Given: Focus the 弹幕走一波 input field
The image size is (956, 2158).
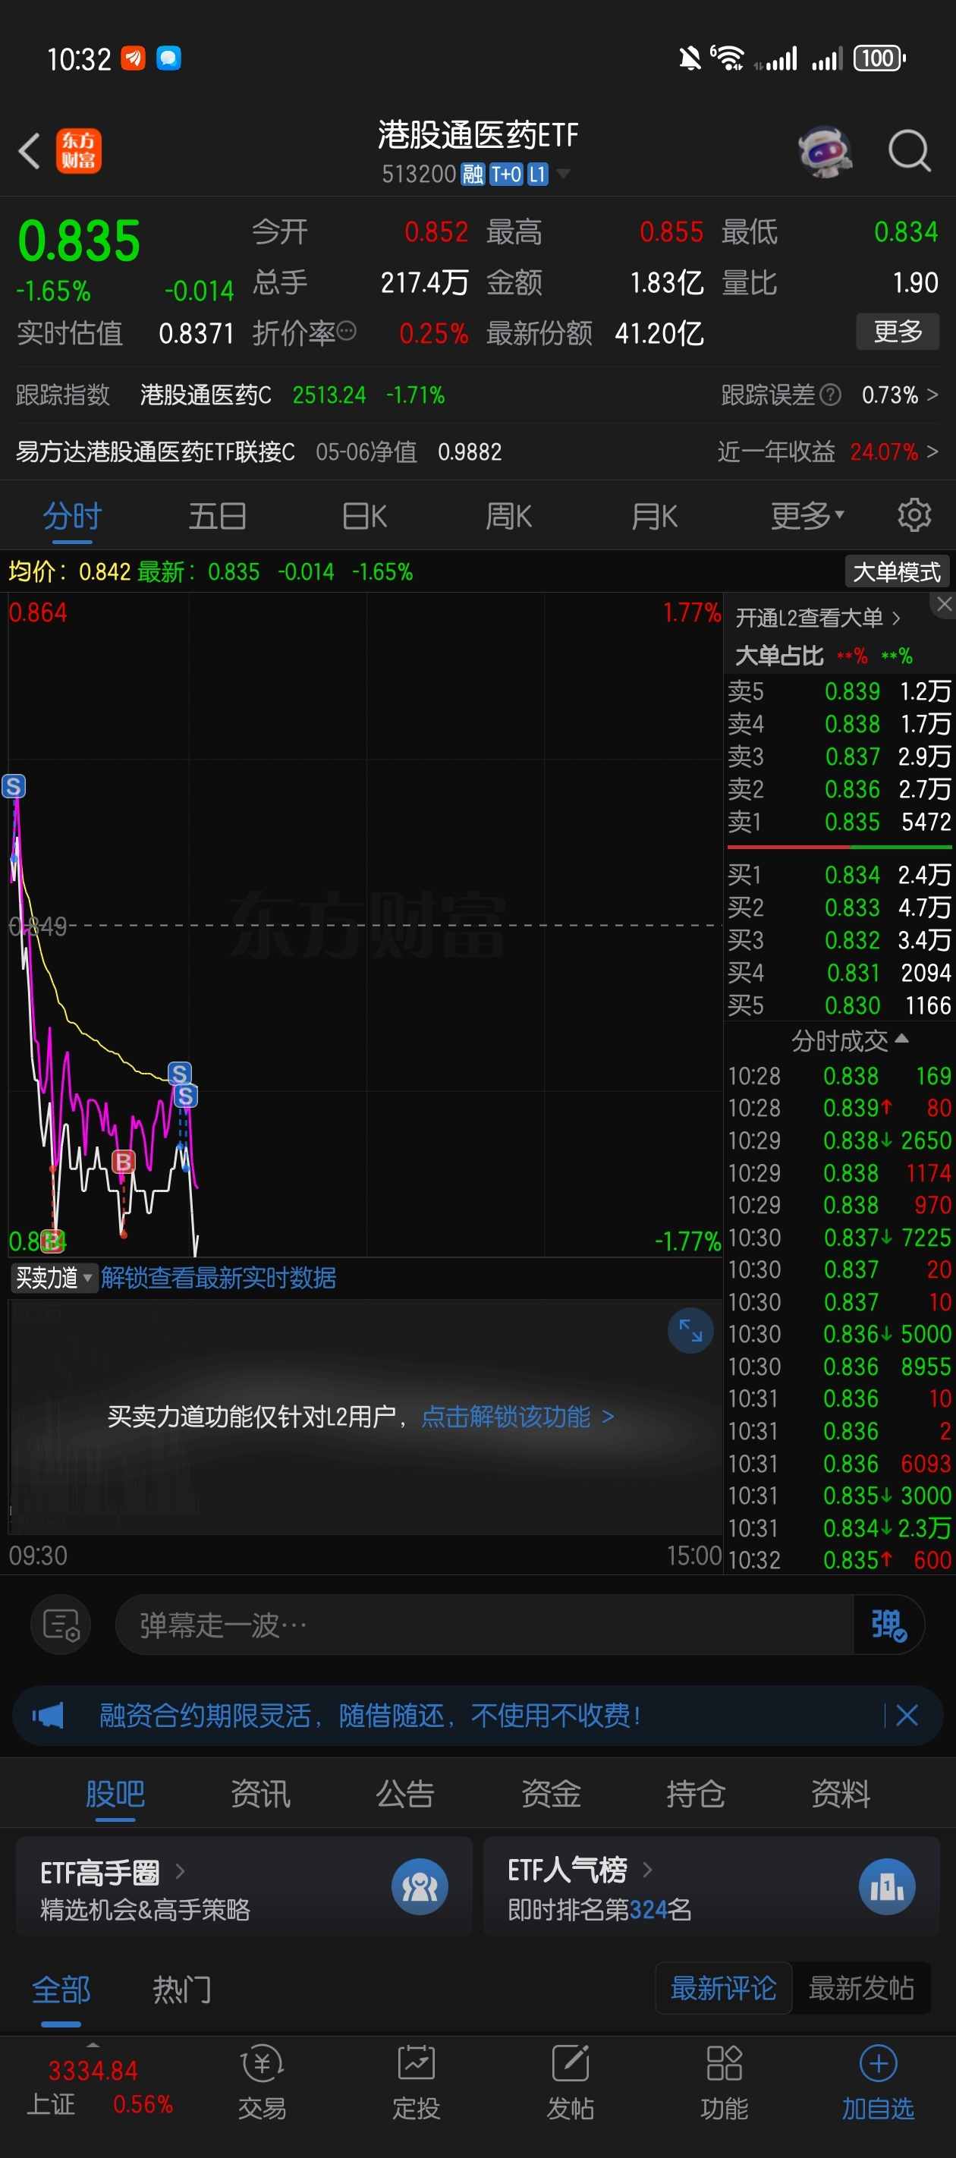Looking at the screenshot, I should tap(484, 1625).
